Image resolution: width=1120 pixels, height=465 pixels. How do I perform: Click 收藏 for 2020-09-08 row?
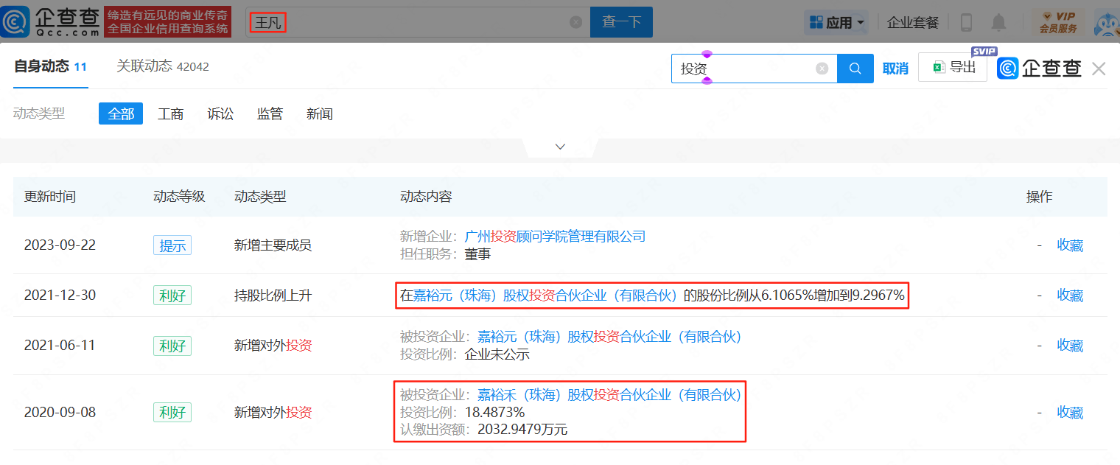[1070, 412]
